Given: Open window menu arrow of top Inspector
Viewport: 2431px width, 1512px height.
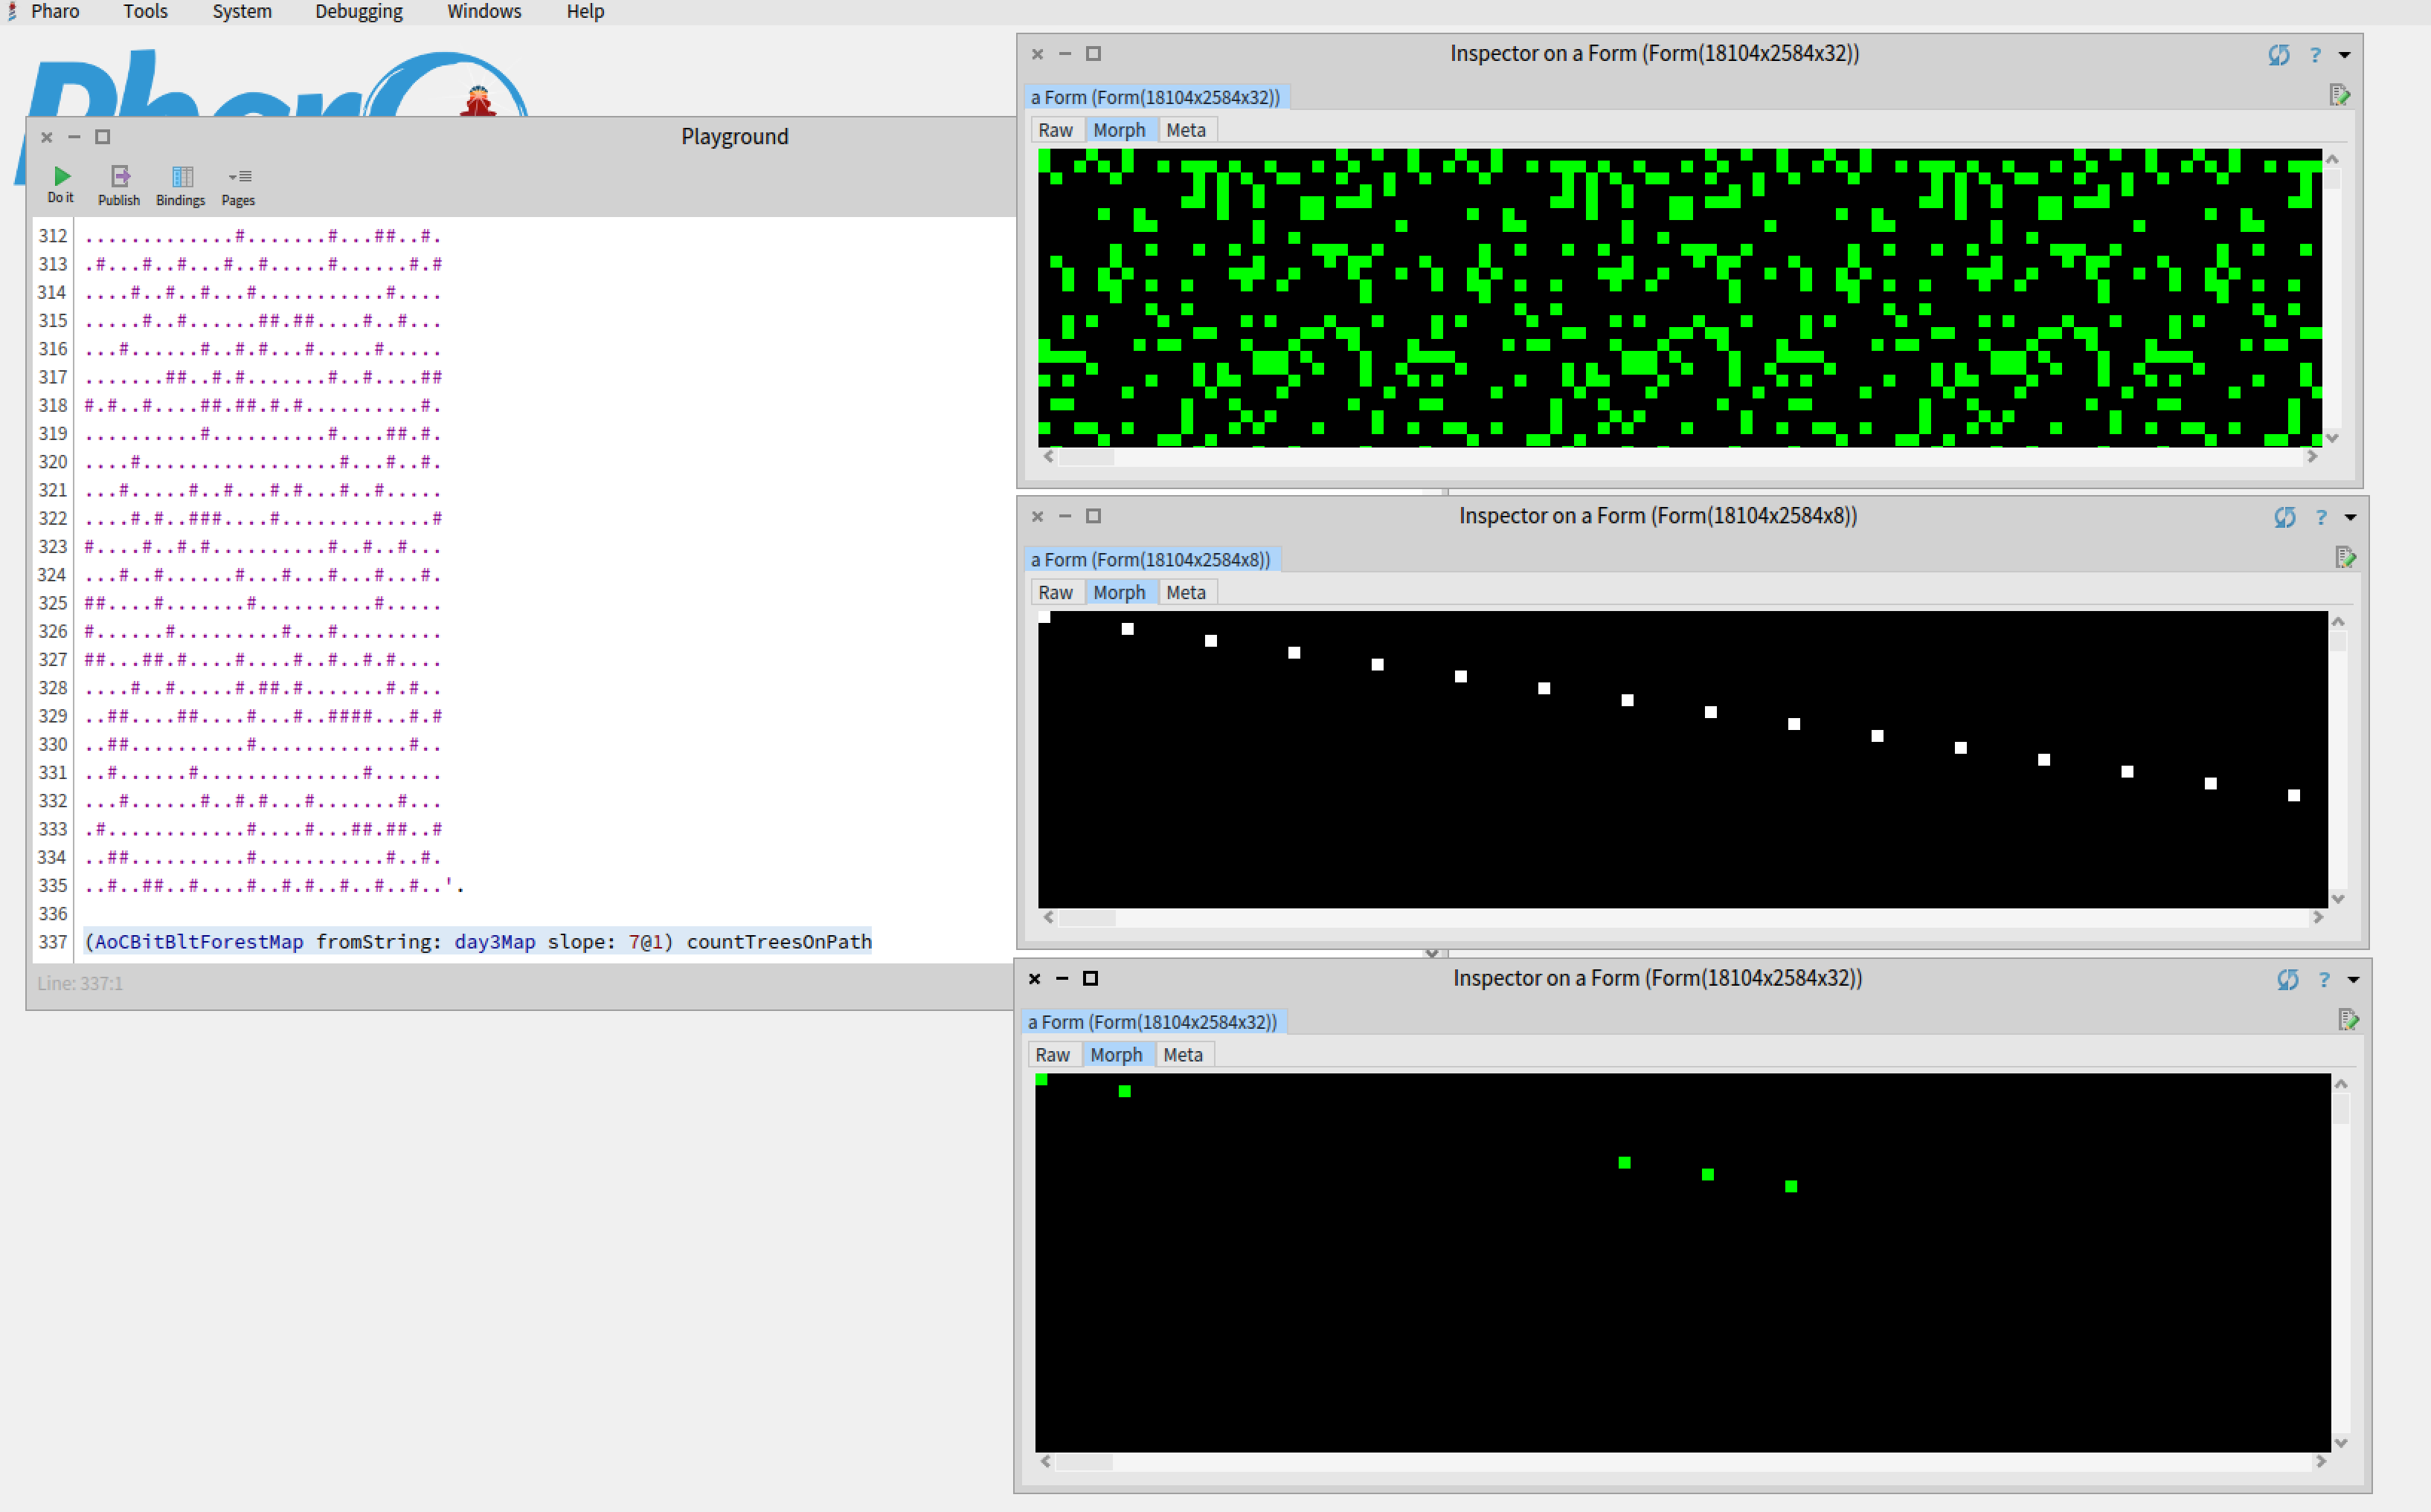Looking at the screenshot, I should click(x=2344, y=55).
